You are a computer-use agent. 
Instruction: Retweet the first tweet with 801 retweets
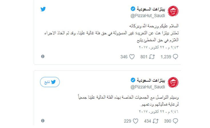point(152,57)
